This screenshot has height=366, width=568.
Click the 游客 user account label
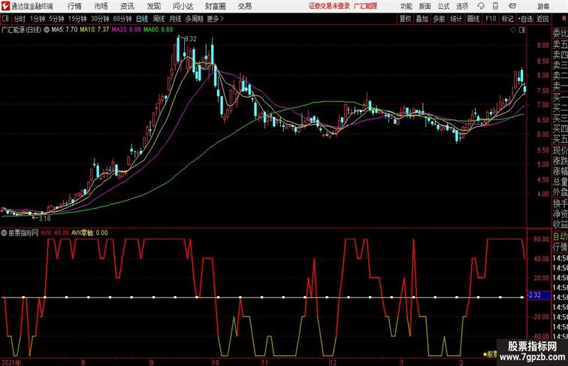(543, 6)
